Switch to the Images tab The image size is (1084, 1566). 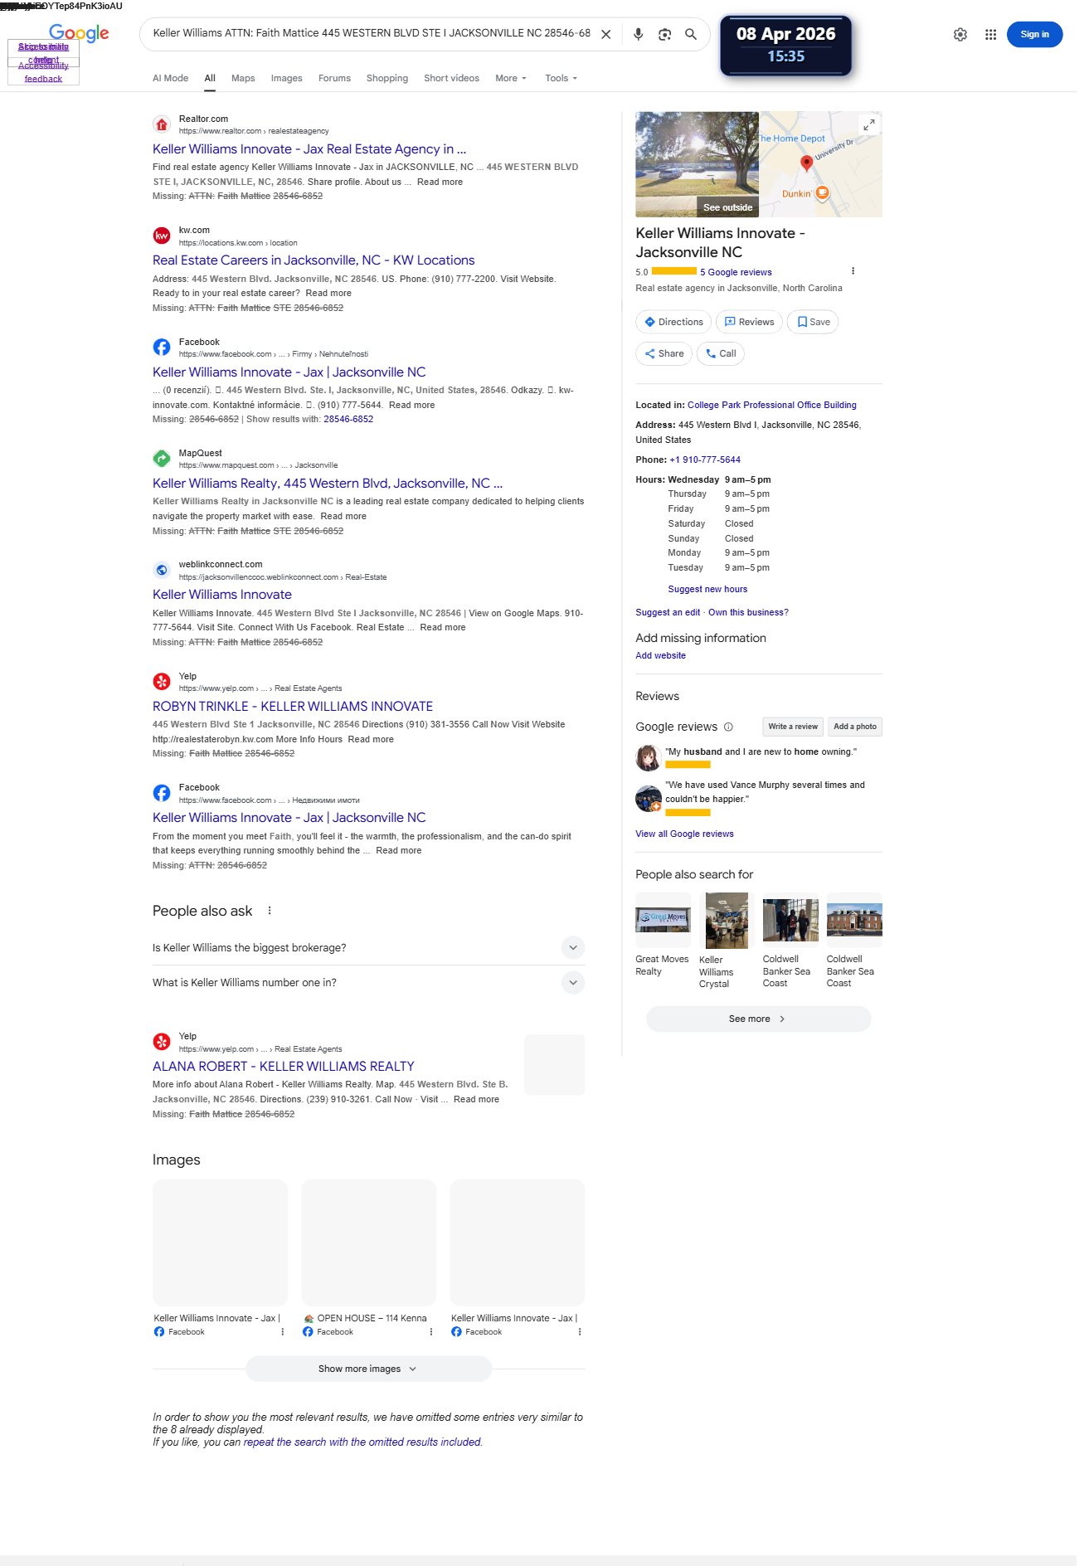click(x=286, y=78)
